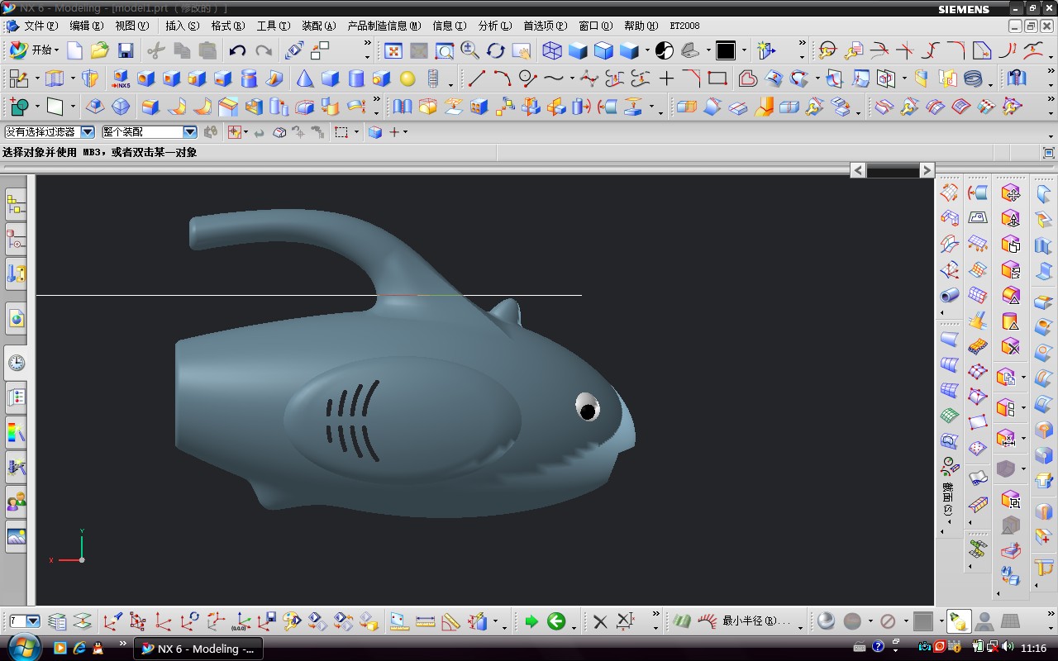1058x661 pixels.
Task: Click the green circular back arrow icon
Action: coord(556,621)
